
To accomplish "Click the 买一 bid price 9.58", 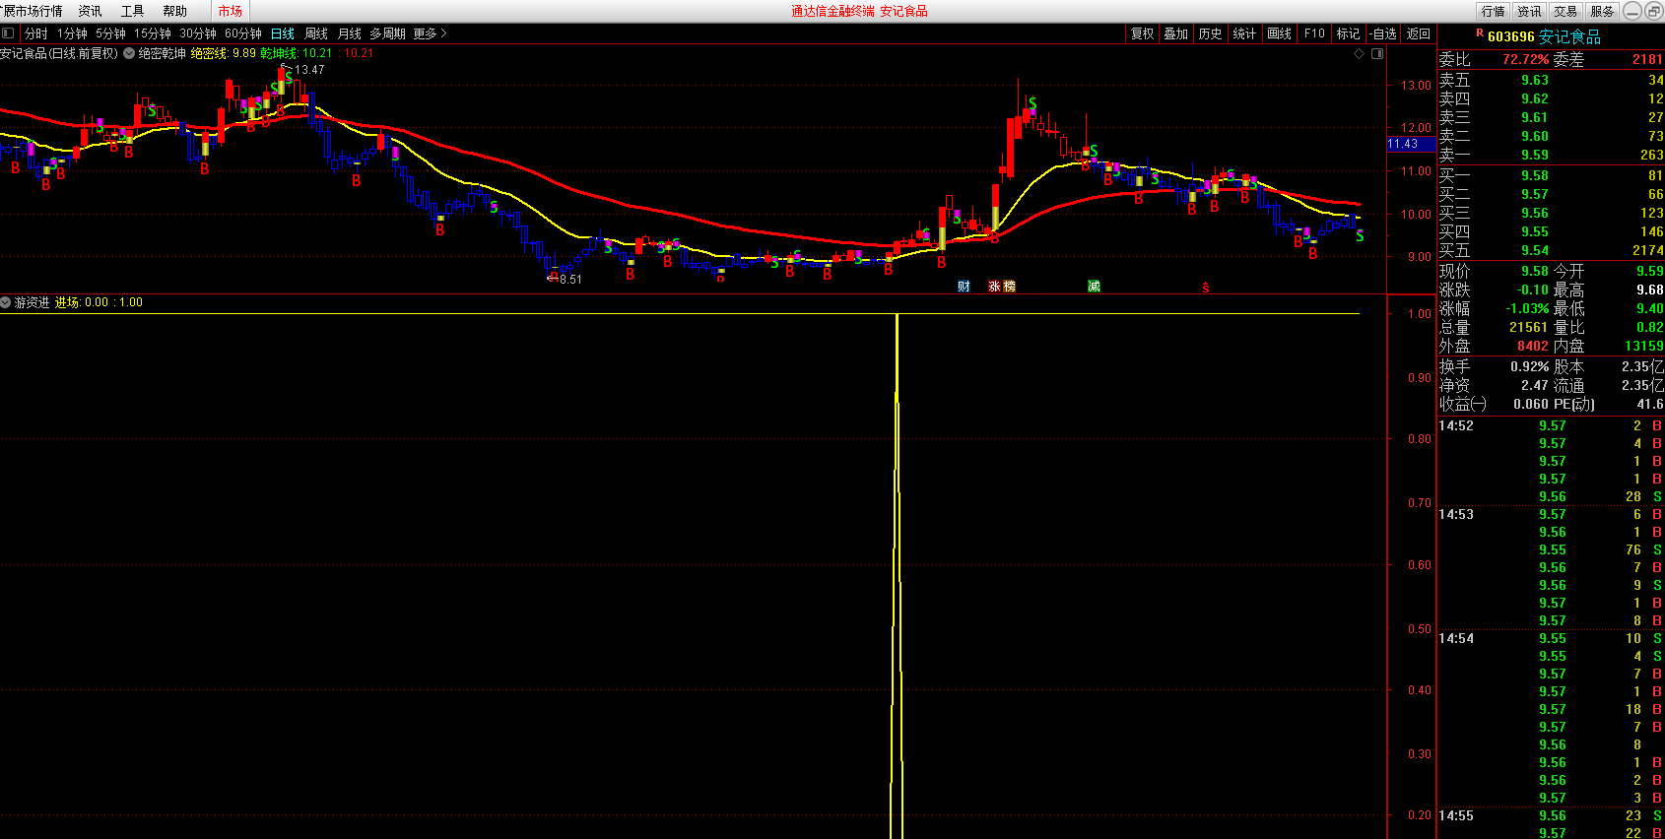I will [x=1534, y=175].
